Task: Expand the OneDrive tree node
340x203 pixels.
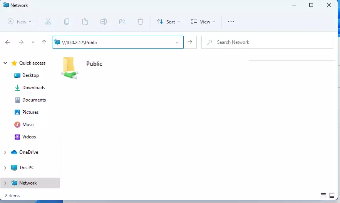Action: pyautogui.click(x=5, y=152)
